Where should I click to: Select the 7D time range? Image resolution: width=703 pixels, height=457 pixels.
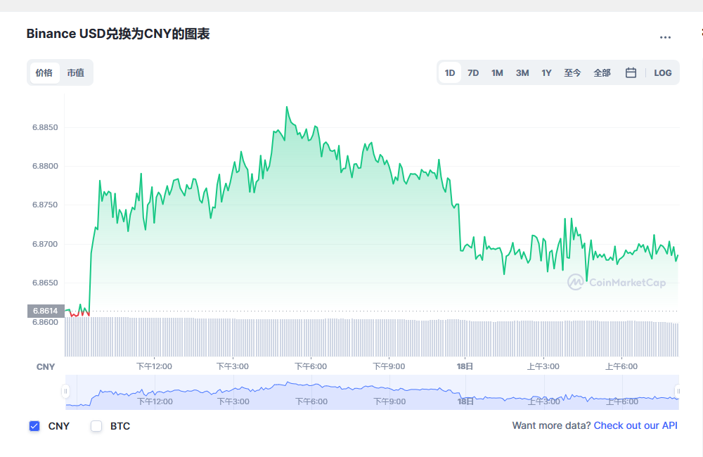[x=473, y=72]
